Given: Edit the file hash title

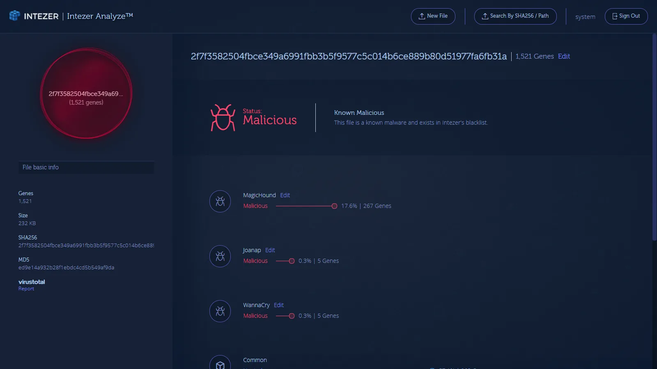Looking at the screenshot, I should 564,56.
